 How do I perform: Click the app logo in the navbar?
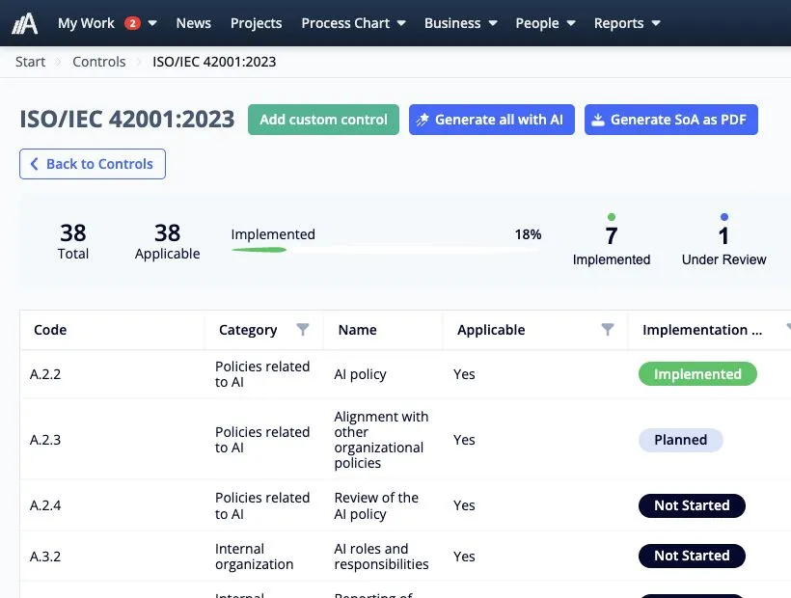click(x=25, y=23)
